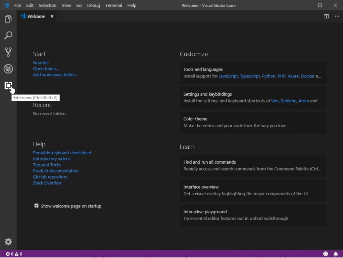Open Find and run all commands card
Screen dimensions: 343x258
(253, 166)
